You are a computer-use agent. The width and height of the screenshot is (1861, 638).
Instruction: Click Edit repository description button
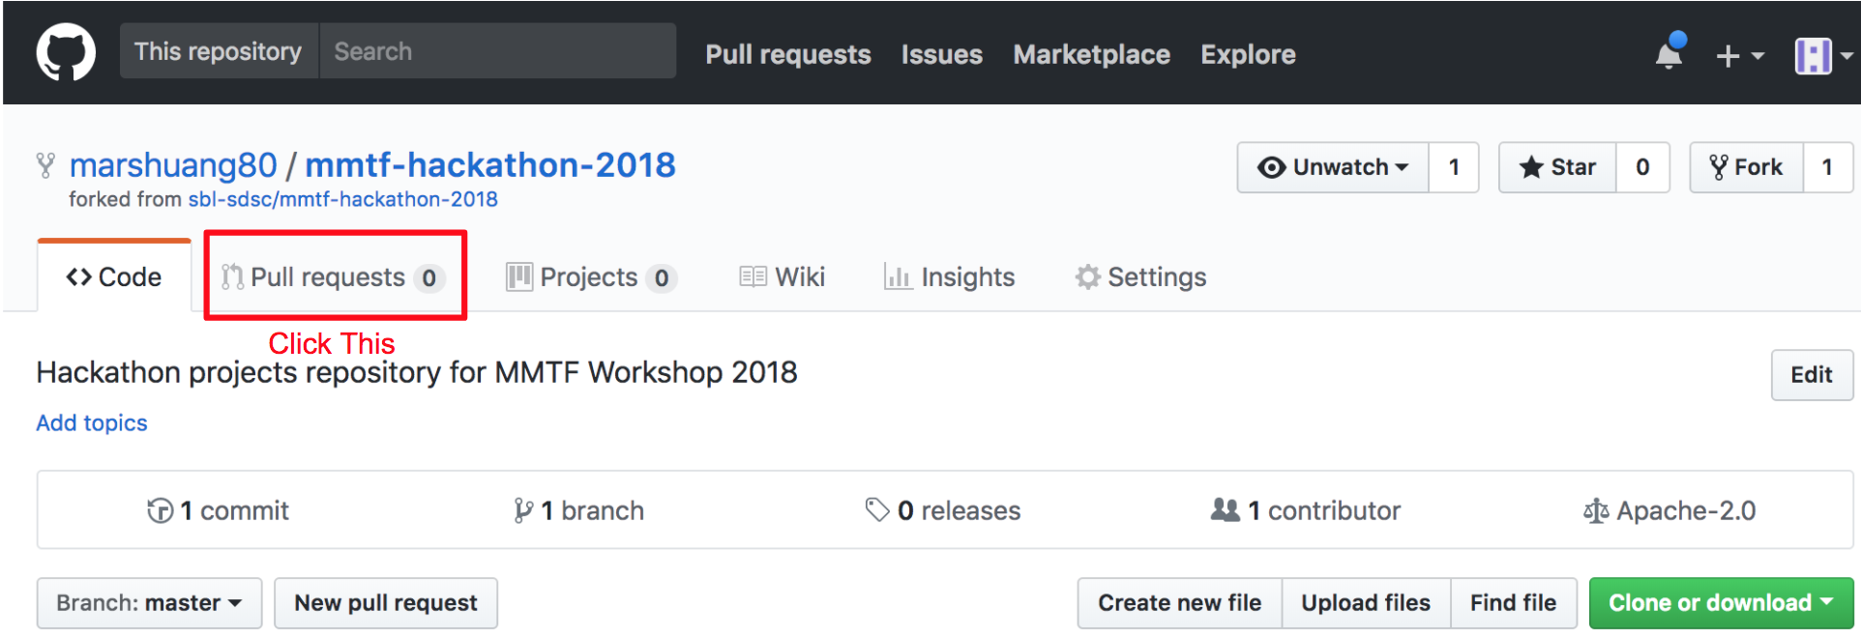pyautogui.click(x=1812, y=375)
